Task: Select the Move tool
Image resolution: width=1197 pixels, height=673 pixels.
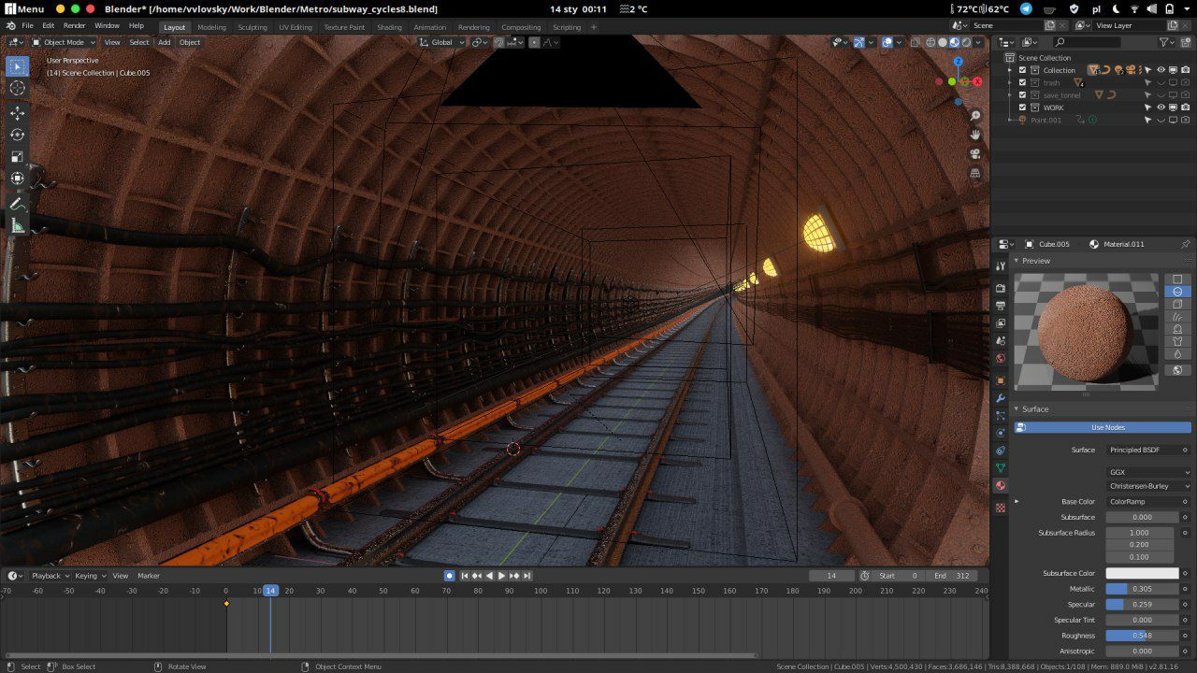Action: (x=17, y=113)
